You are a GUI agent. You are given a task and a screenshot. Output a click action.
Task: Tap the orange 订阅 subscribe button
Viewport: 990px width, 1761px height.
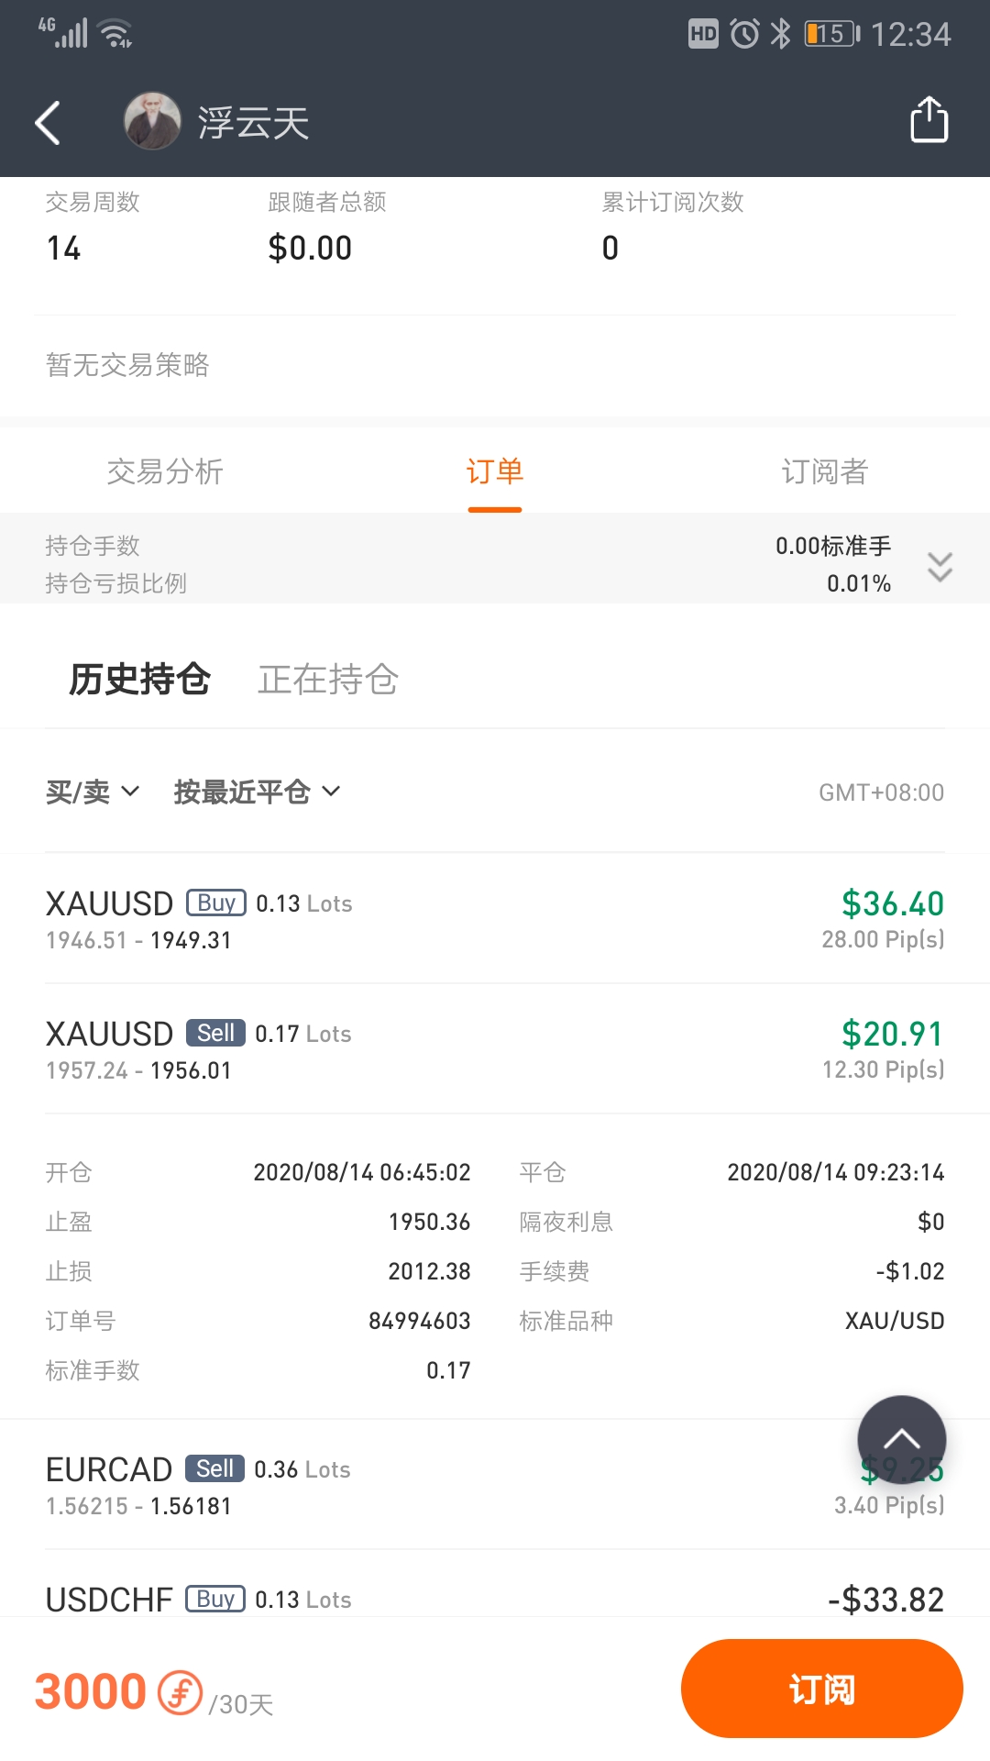tap(821, 1689)
